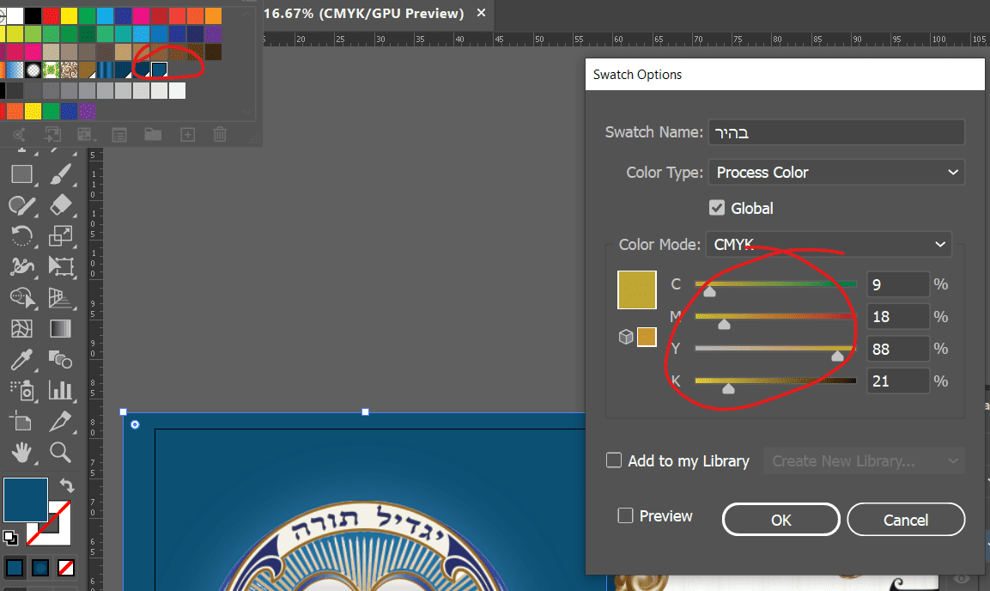Image resolution: width=990 pixels, height=591 pixels.
Task: Click the M value field showing 18
Action: (x=898, y=316)
